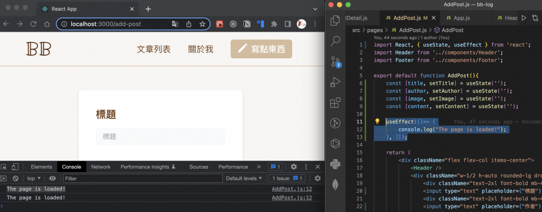
Task: Go forward in Chrome browser
Action: [20, 24]
